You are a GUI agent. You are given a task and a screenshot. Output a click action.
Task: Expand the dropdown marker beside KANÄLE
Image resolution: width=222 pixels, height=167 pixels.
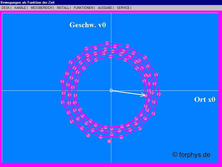tap(27, 8)
